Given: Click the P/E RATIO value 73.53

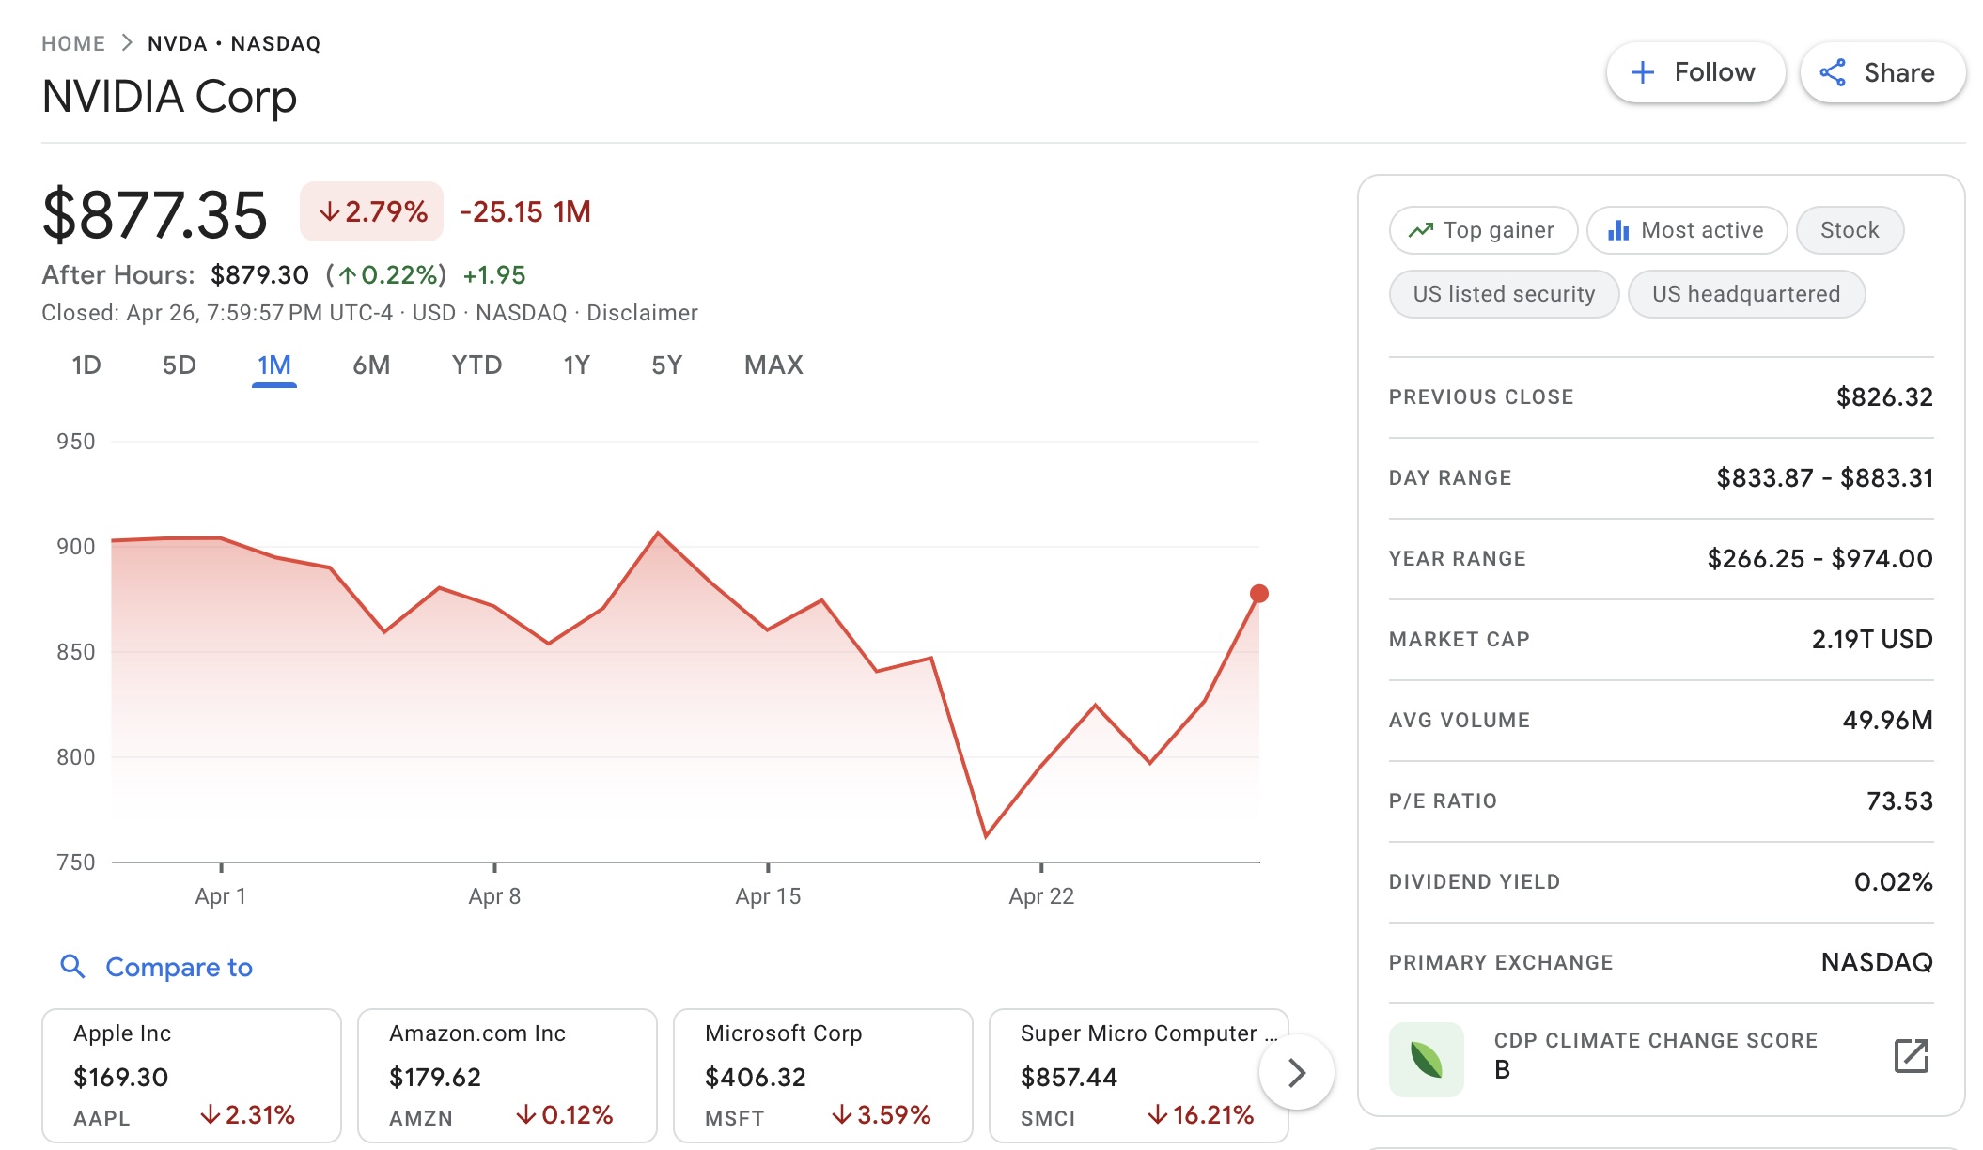Looking at the screenshot, I should coord(1899,801).
